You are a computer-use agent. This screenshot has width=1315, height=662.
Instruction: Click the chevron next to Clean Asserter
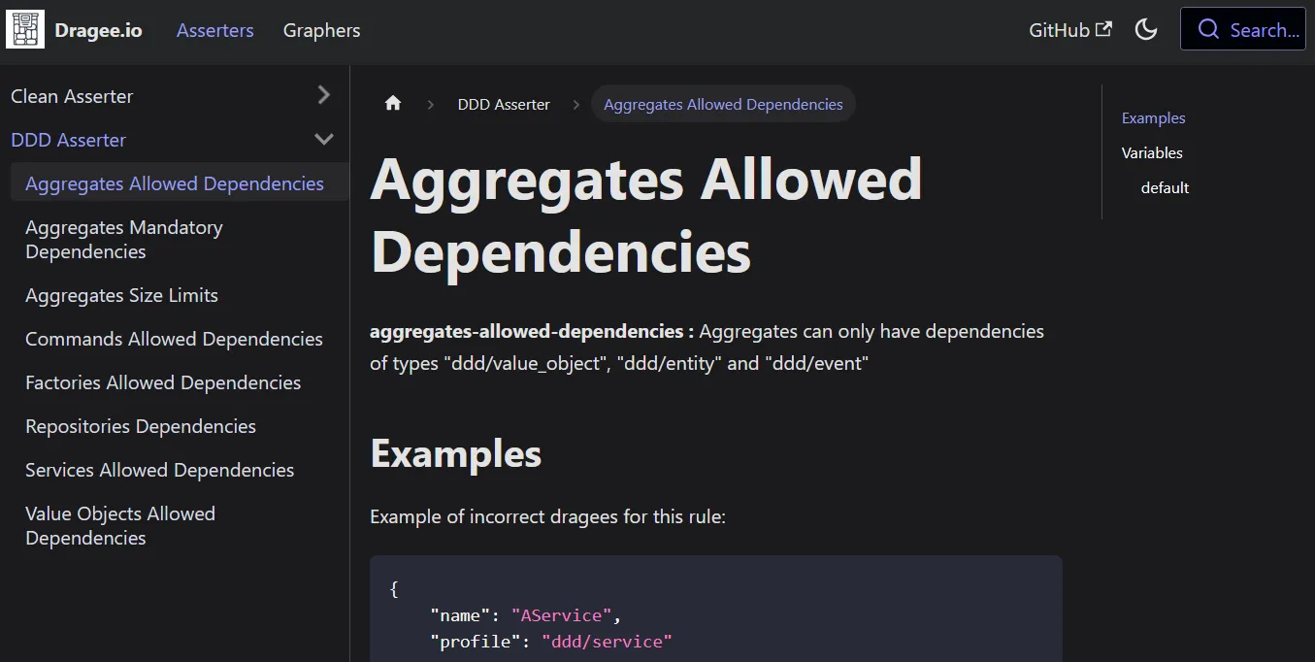pyautogui.click(x=323, y=95)
